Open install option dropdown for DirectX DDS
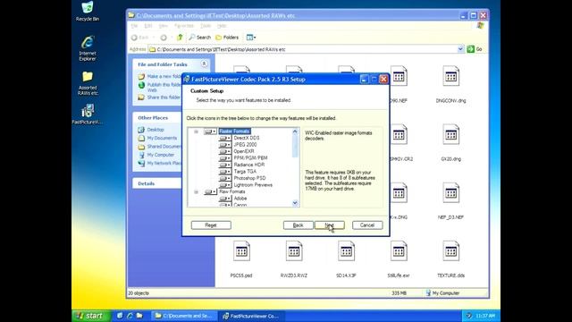 click(x=224, y=138)
